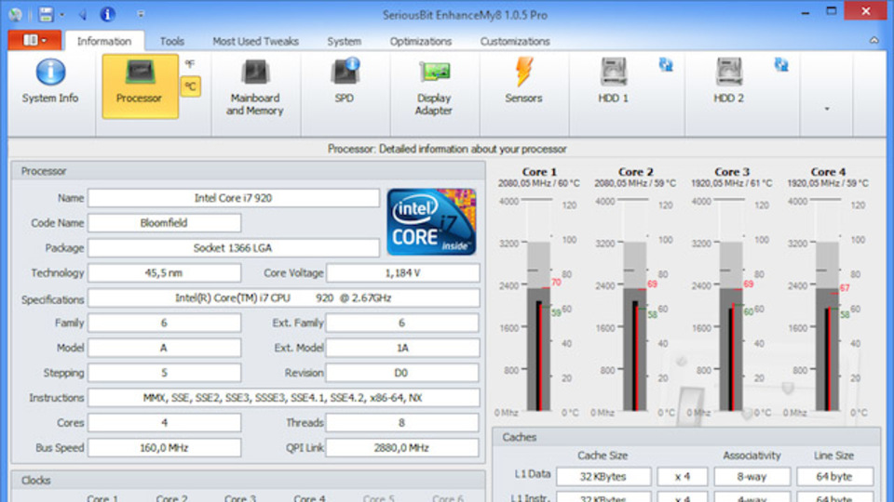Collapse the ribbon with the chevron button
Screen dimensions: 894x502
[874, 40]
